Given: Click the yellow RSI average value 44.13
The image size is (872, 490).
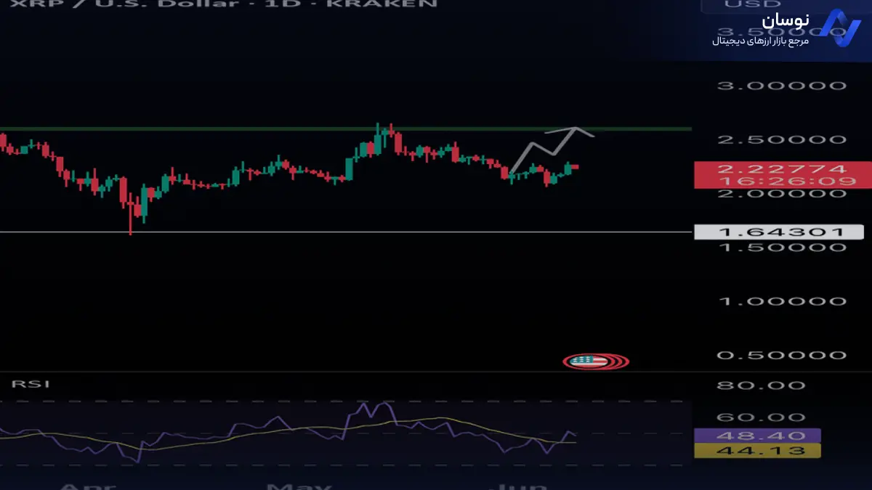Looking at the screenshot, I should (757, 451).
